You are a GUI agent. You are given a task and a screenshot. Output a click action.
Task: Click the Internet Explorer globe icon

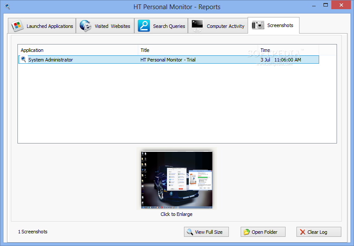point(85,26)
